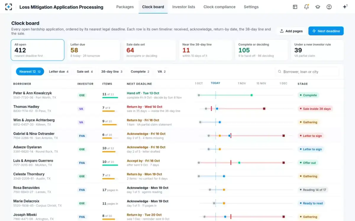Click Kowalczyk's green timeline end dot
Screen dimensions: 355x221
pyautogui.click(x=251, y=95)
